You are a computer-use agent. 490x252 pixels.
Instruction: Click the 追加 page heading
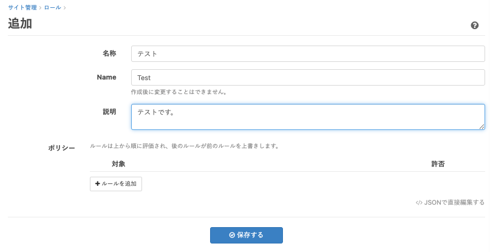point(20,24)
